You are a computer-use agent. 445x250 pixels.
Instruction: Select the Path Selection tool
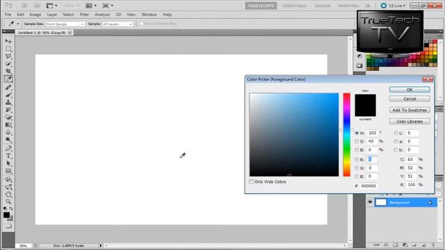pos(8,164)
